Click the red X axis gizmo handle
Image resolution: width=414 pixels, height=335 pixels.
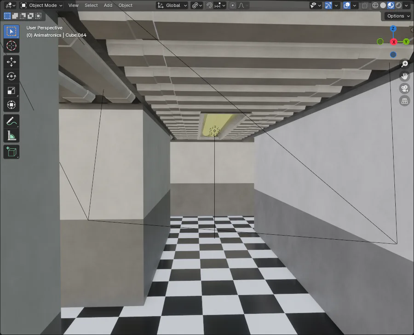(x=394, y=42)
